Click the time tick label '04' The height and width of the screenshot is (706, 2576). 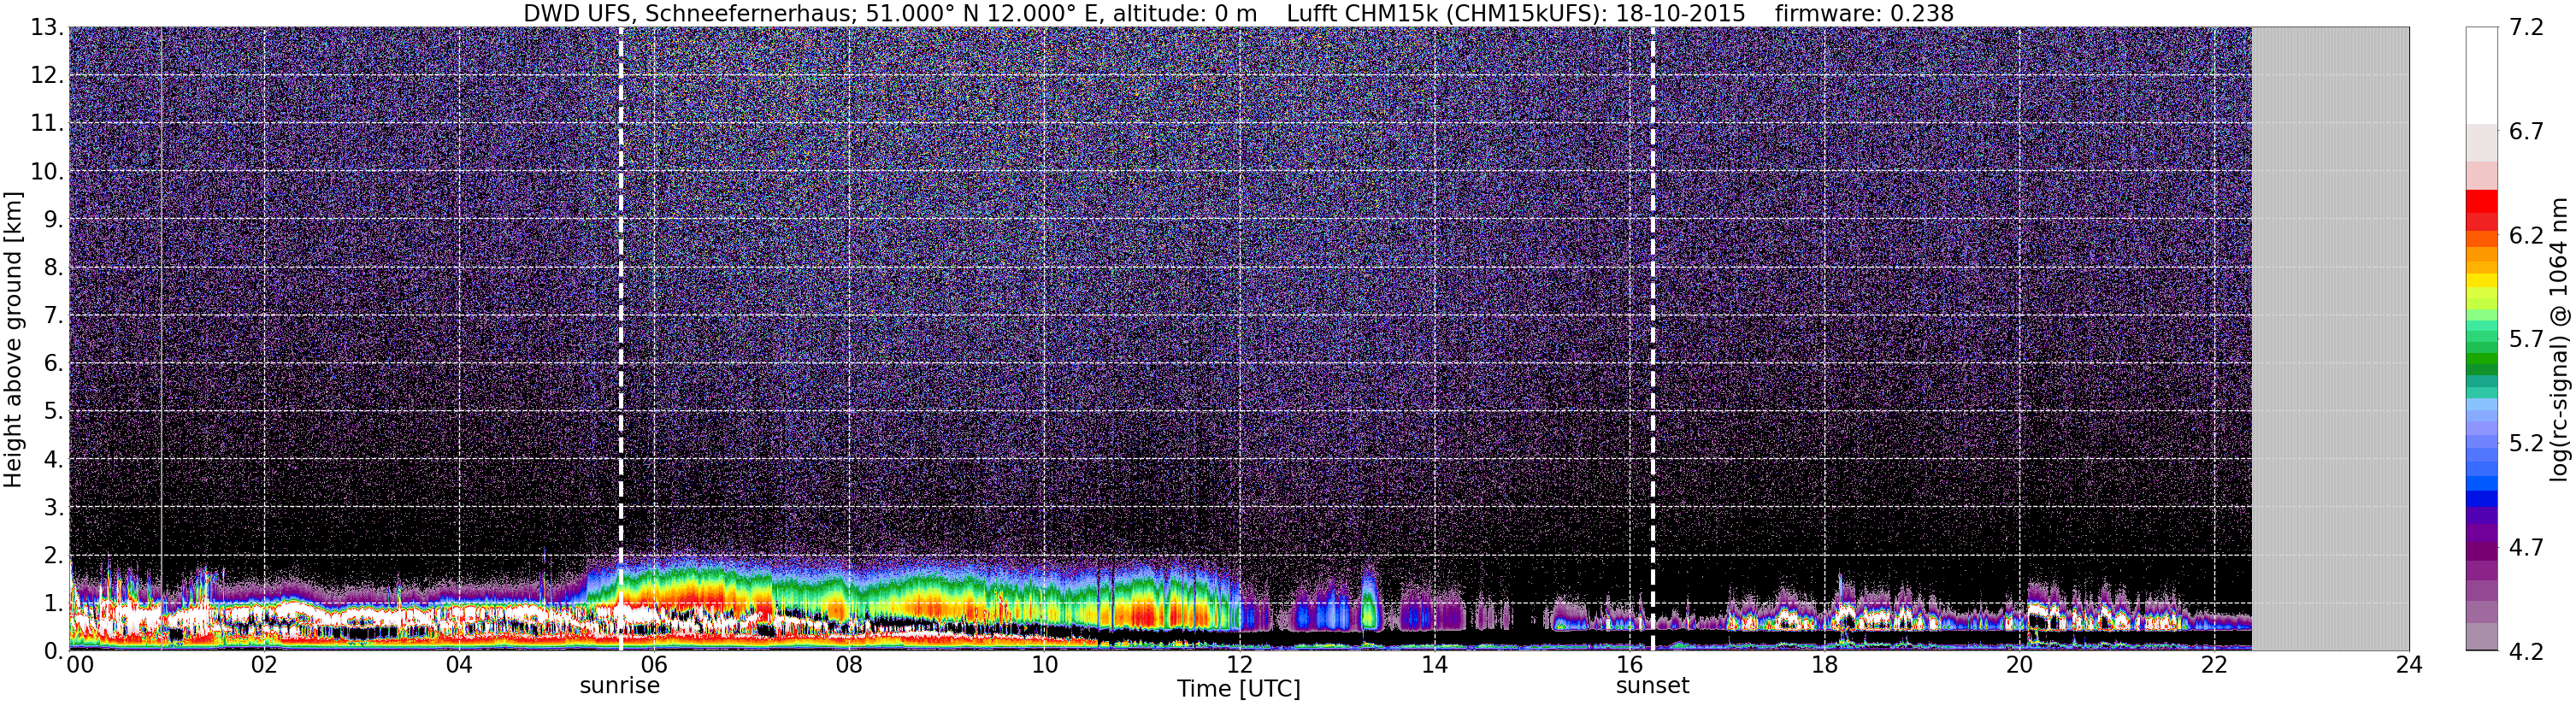point(459,666)
